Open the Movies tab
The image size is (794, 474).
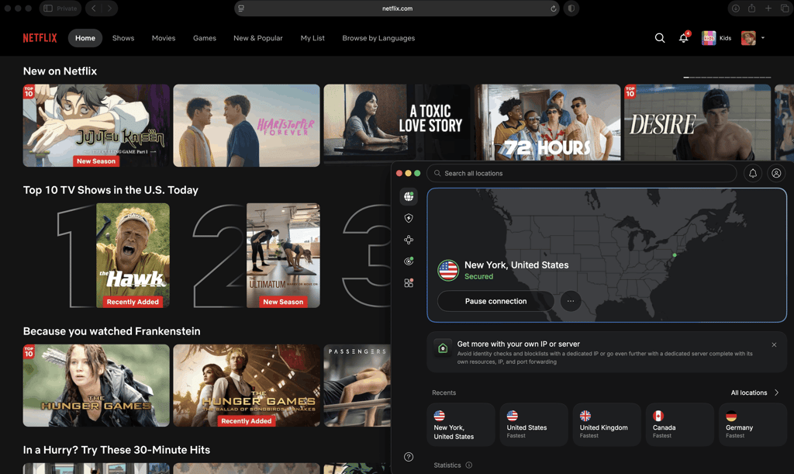click(164, 38)
